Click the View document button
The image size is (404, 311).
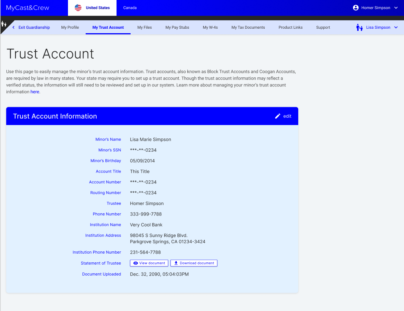(149, 263)
